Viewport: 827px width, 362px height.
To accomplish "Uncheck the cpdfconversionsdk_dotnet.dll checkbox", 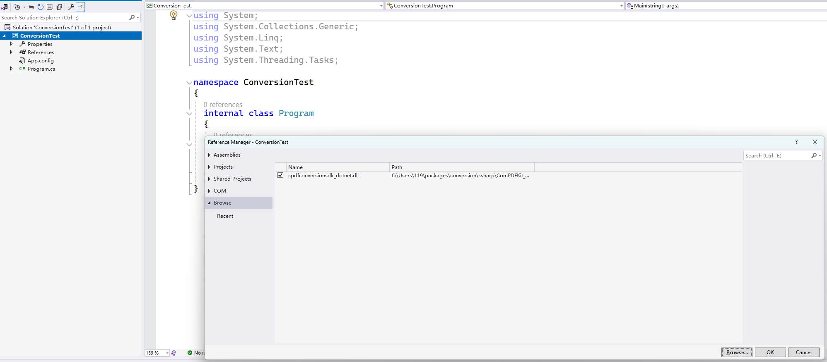I will (x=280, y=175).
